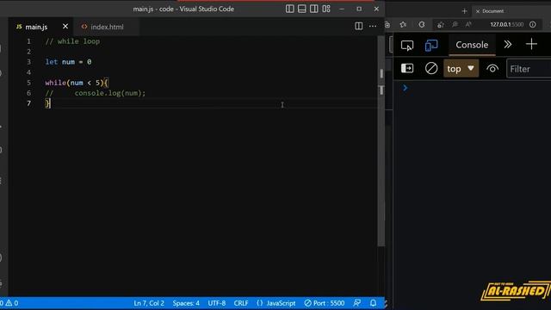Open the shopping icon in address bar
551x310 pixels.
[x=441, y=24]
